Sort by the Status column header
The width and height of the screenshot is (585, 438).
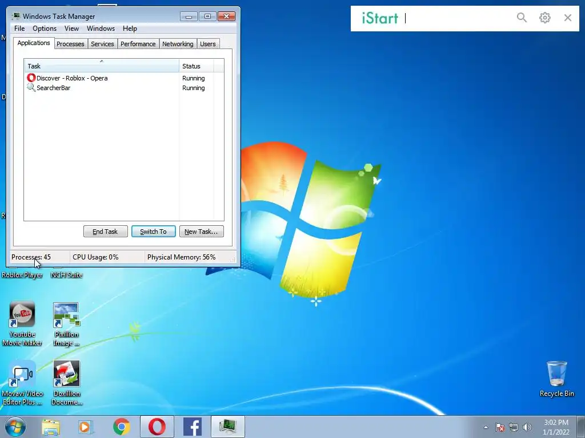tap(196, 66)
